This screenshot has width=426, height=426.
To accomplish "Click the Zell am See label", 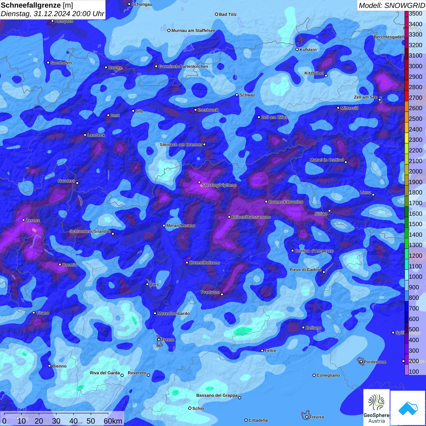I will (365, 97).
